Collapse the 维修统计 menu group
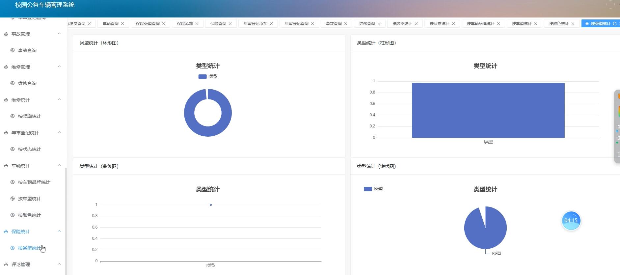This screenshot has width=620, height=275. tap(59, 99)
